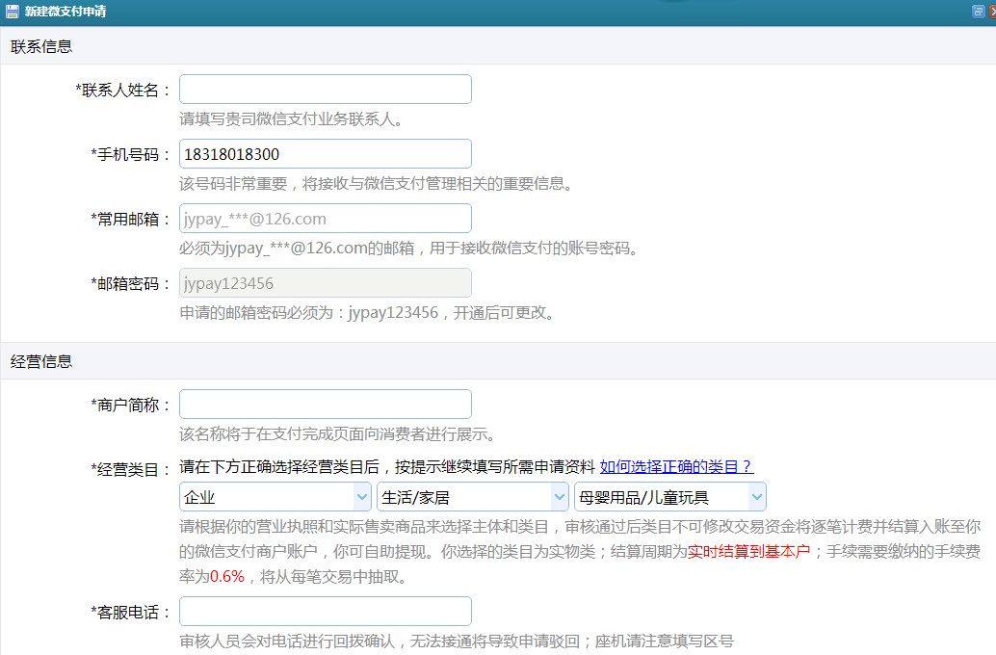Click the hint starting 审核人员会对电话进行回拨确认
Image resolution: width=996 pixels, height=655 pixels.
click(456, 641)
